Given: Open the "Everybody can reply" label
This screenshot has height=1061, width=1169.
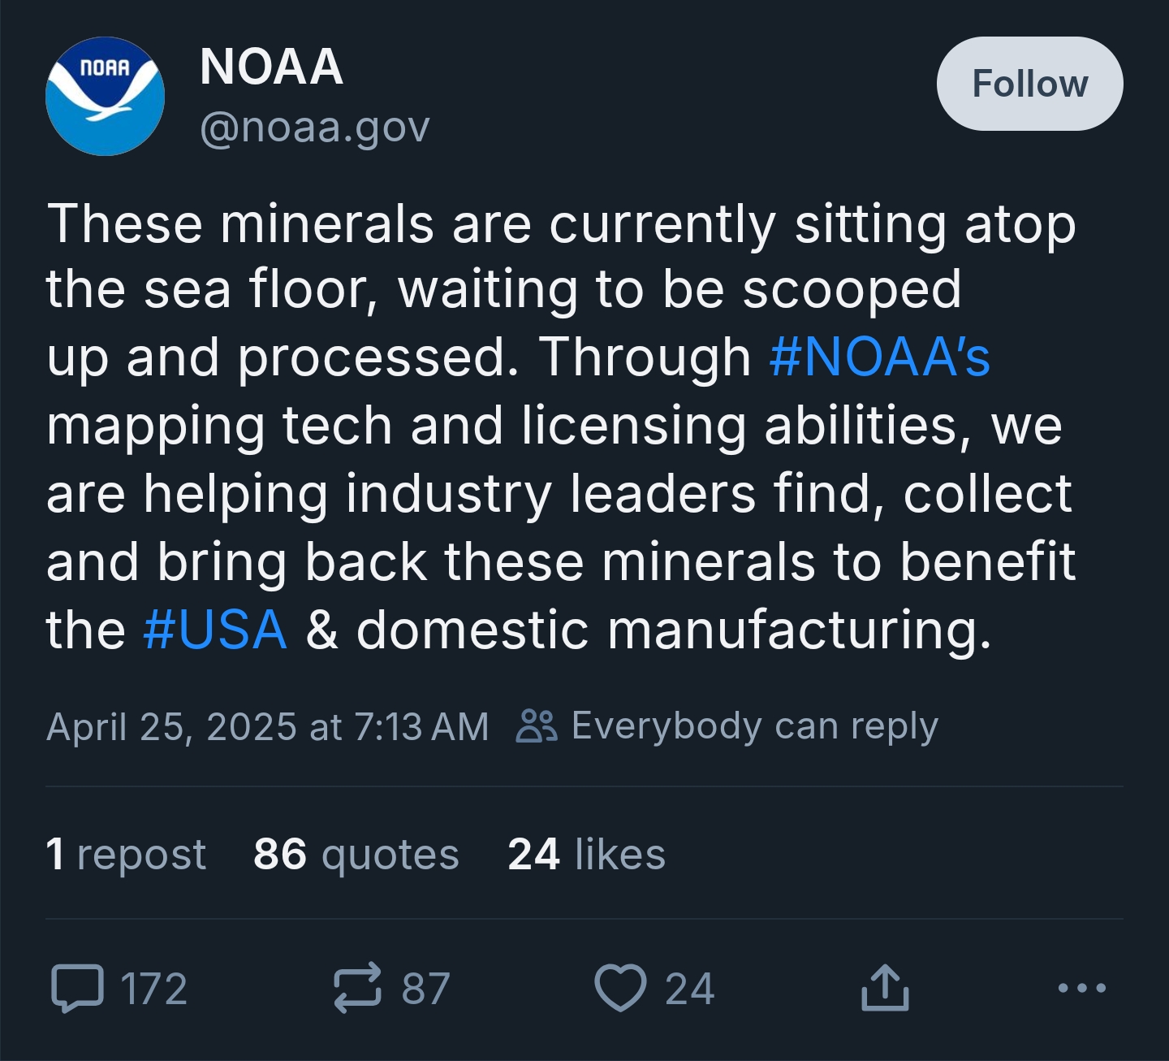Looking at the screenshot, I should pos(755,726).
